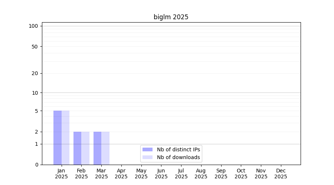334x185 pixels.
Task: Select the 'Nb of downloads' legend label
Action: pyautogui.click(x=179, y=157)
